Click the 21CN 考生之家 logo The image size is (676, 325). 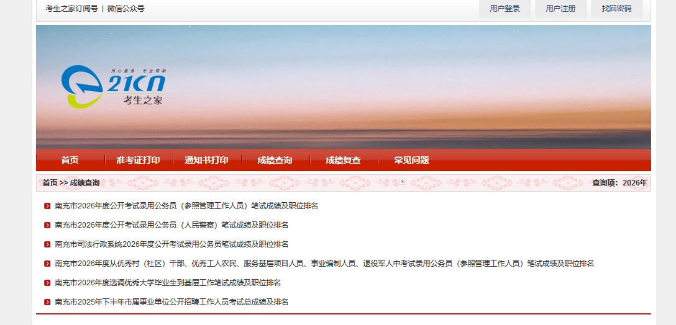(113, 86)
